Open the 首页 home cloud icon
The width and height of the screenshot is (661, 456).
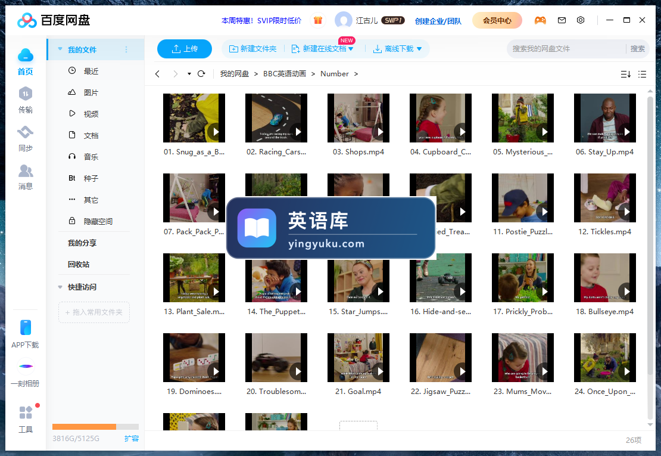pyautogui.click(x=25, y=55)
